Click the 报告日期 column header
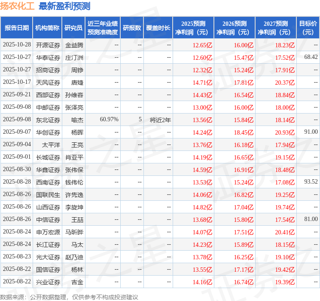Viewport: 320px width, 301px height. [x=16, y=28]
